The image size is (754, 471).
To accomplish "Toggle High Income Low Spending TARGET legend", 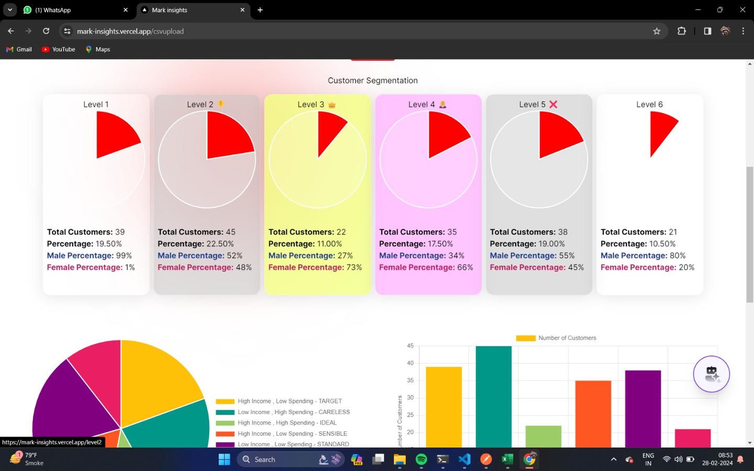I will click(279, 401).
